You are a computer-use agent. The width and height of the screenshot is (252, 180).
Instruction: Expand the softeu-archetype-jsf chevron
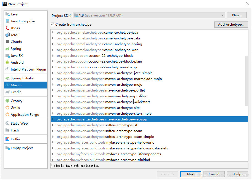(x=53, y=125)
